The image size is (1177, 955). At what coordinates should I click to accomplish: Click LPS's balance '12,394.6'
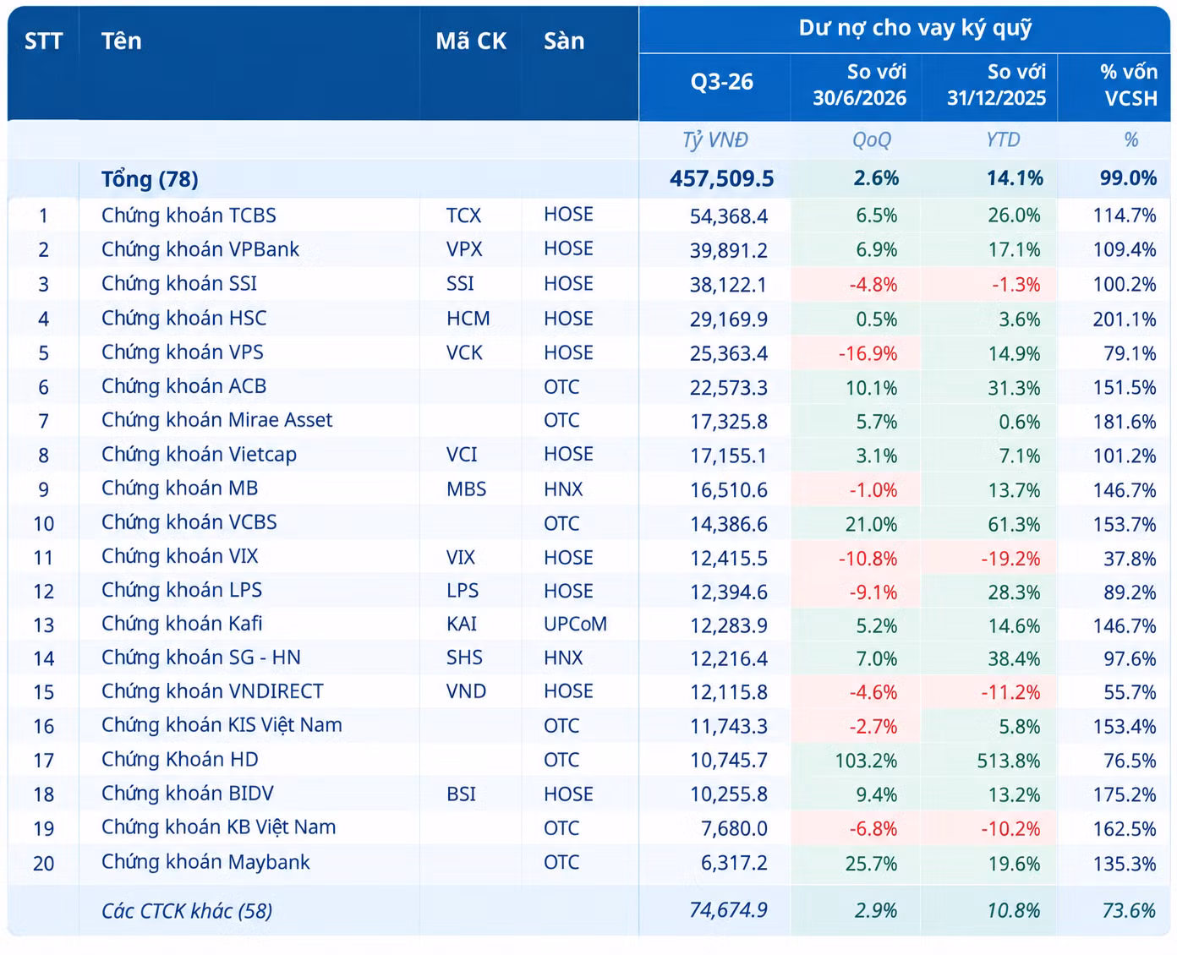click(x=729, y=592)
